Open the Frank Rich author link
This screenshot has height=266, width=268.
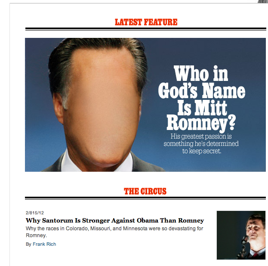(44, 244)
